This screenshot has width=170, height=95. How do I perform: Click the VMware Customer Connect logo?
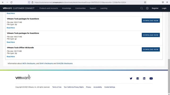pyautogui.click(x=19, y=8)
